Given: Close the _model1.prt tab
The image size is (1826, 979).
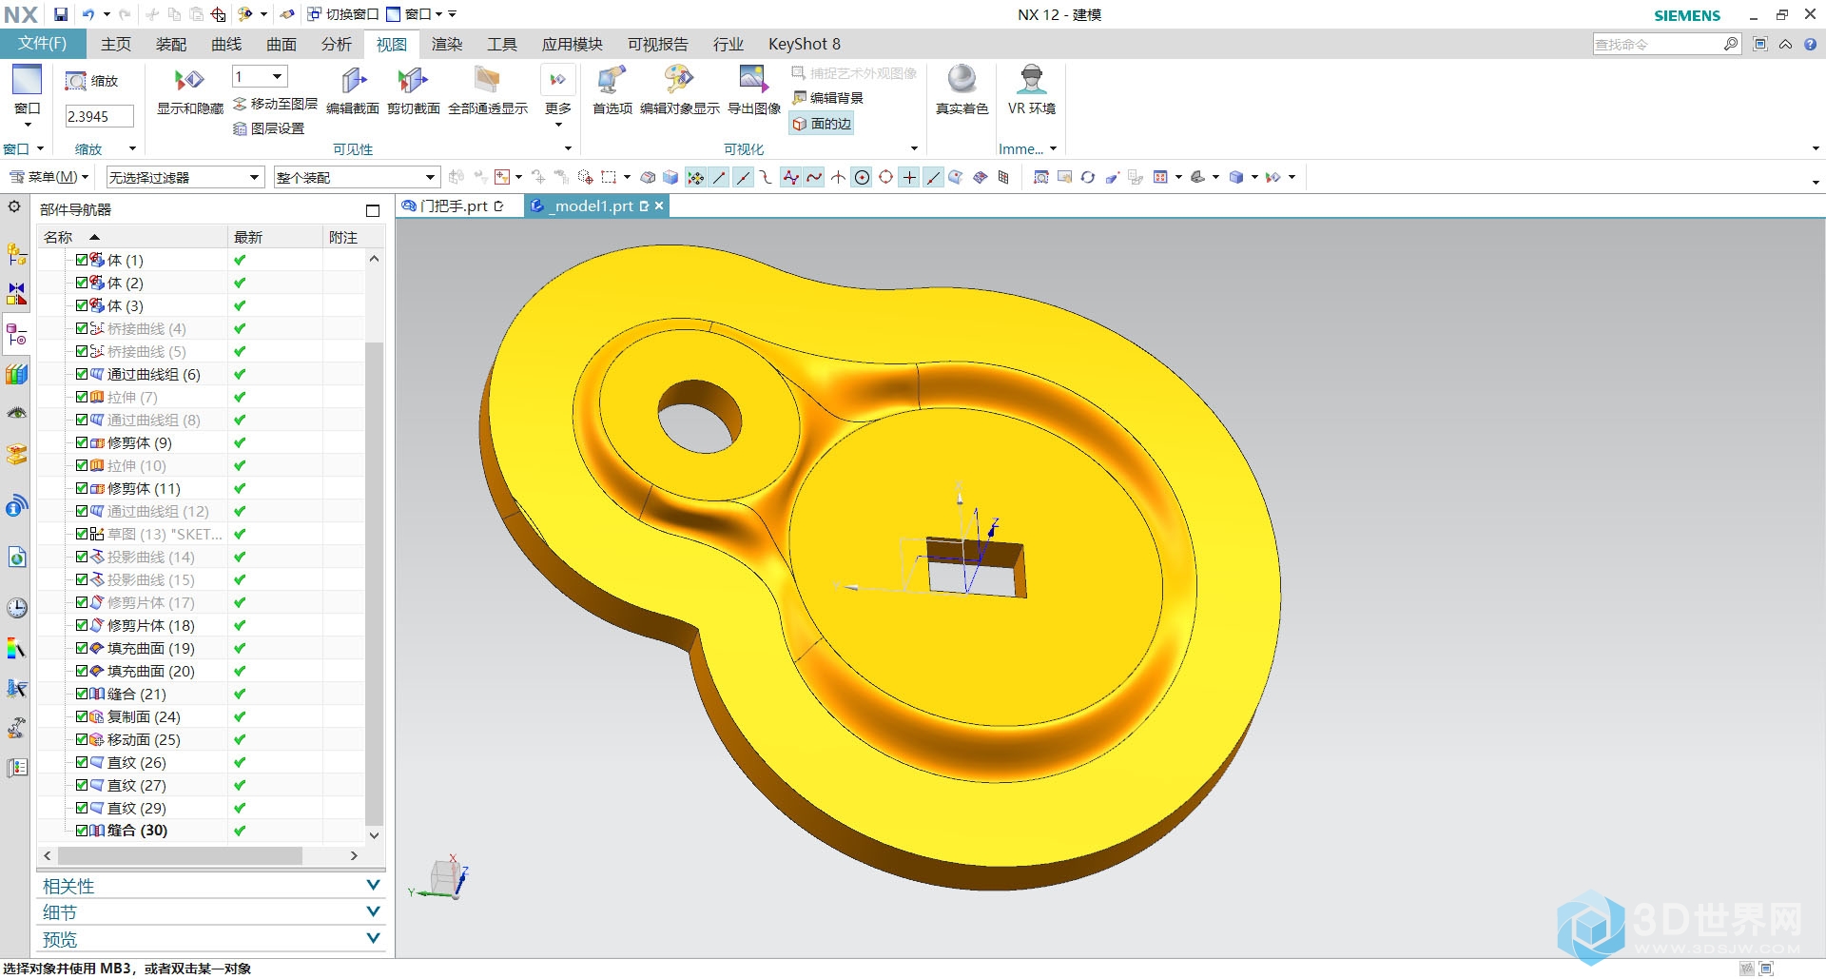Looking at the screenshot, I should click(x=659, y=206).
